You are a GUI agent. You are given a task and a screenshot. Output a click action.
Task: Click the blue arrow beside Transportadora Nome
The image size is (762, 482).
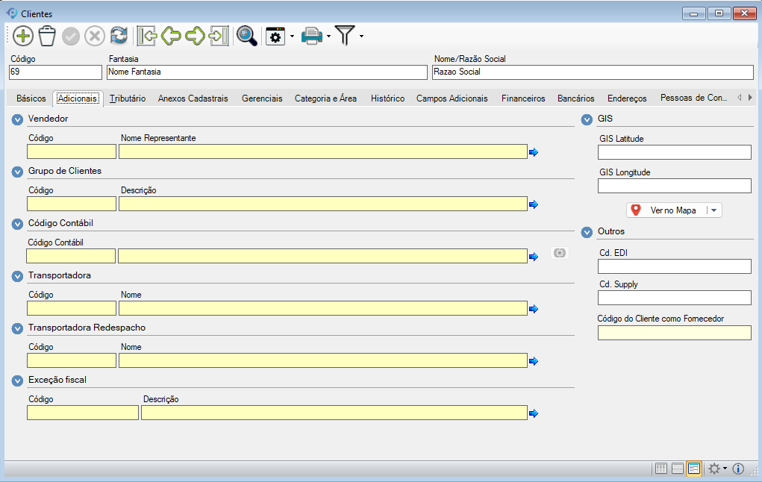tap(534, 309)
